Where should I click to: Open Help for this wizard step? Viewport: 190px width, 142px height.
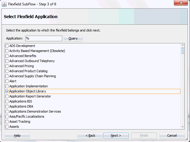[17, 135]
